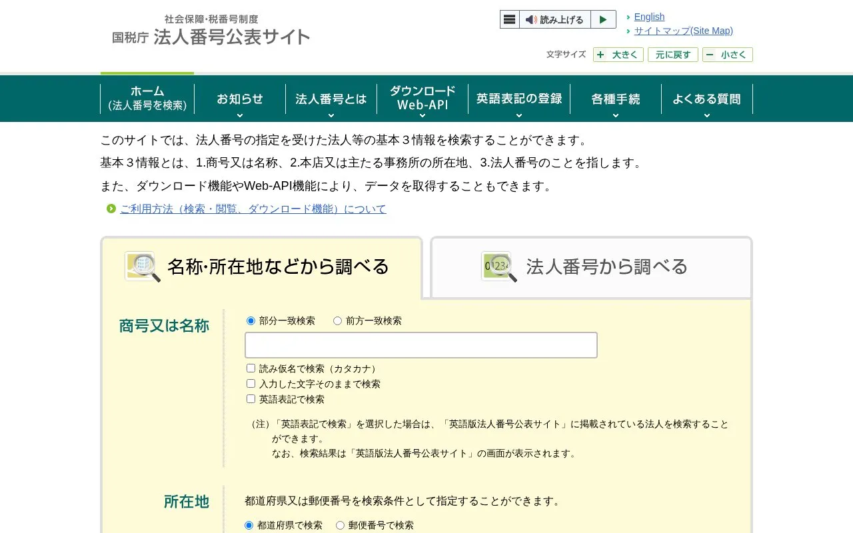Click the sentence starting 基本３情報とは
Viewport: 853px width, 533px height.
[373, 163]
